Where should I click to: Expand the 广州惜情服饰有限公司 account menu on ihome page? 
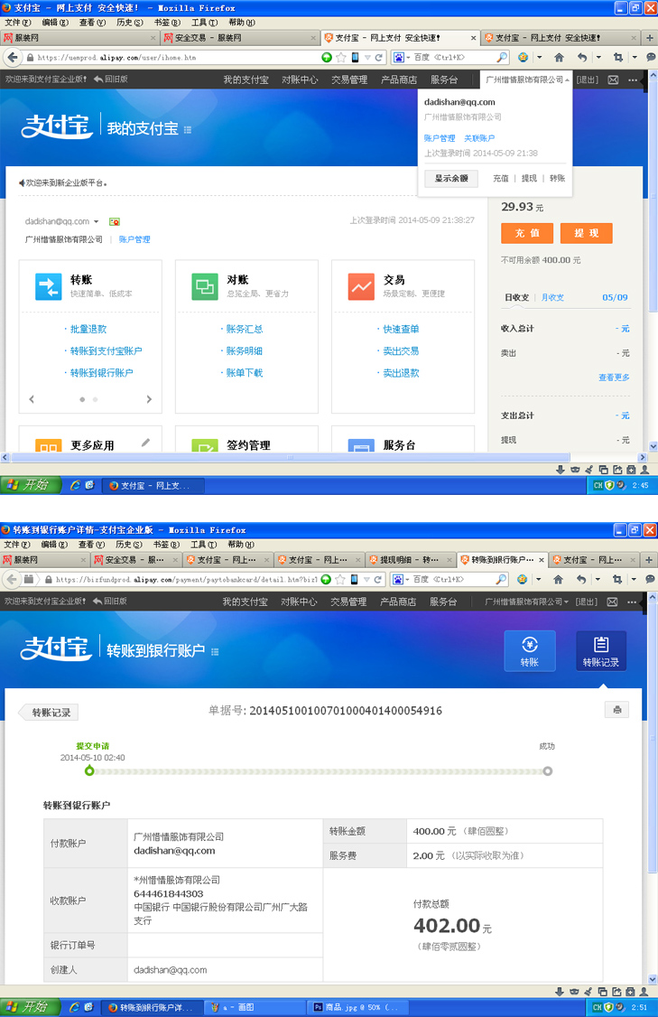(x=527, y=79)
